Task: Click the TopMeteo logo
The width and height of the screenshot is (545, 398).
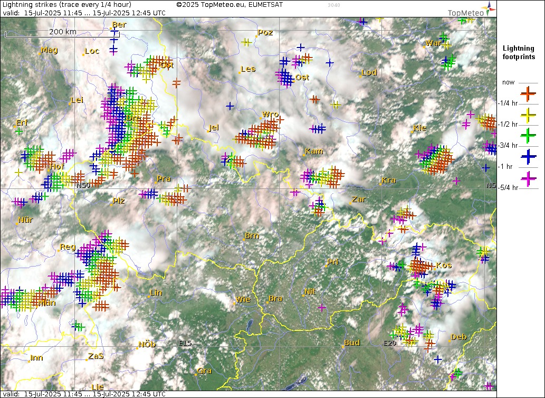Action: pyautogui.click(x=472, y=10)
